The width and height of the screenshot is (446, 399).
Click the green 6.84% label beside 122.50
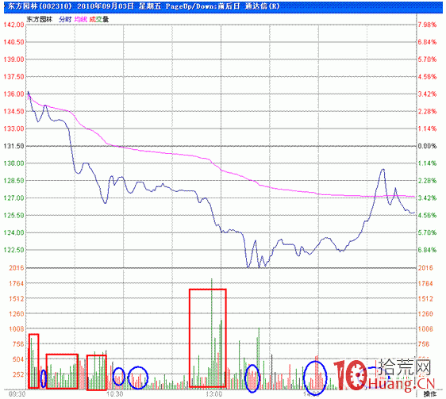pos(427,250)
